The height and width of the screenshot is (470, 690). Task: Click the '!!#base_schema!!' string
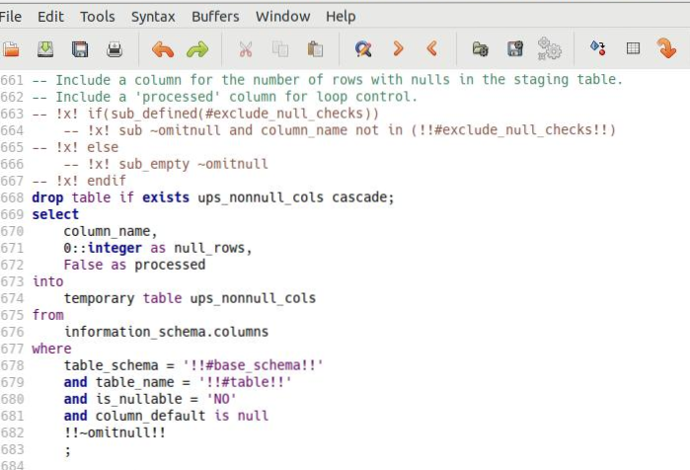[x=253, y=365]
